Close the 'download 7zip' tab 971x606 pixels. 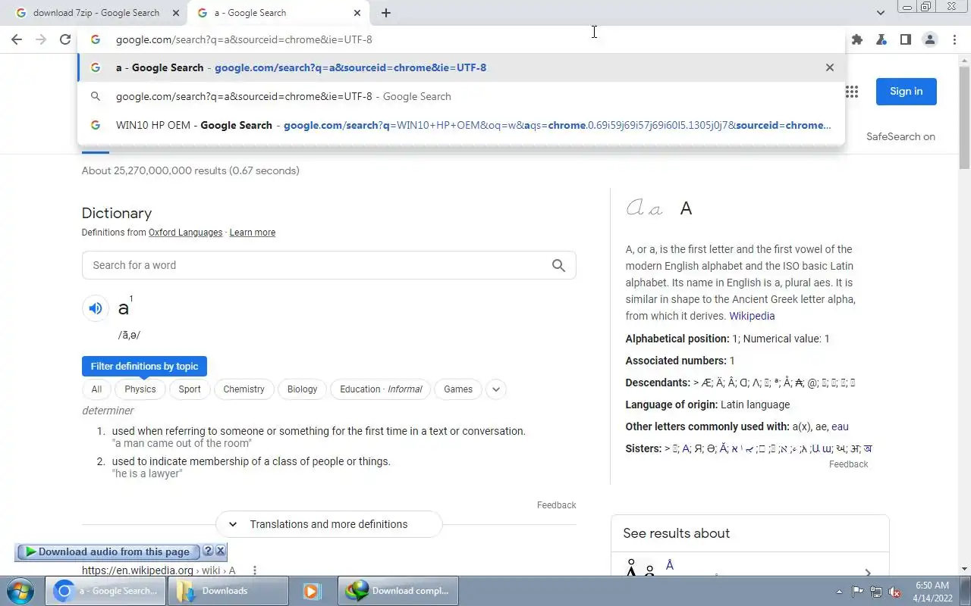[176, 13]
